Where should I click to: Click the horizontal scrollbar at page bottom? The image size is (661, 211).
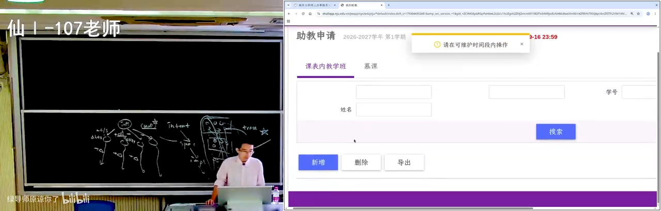tap(413, 208)
